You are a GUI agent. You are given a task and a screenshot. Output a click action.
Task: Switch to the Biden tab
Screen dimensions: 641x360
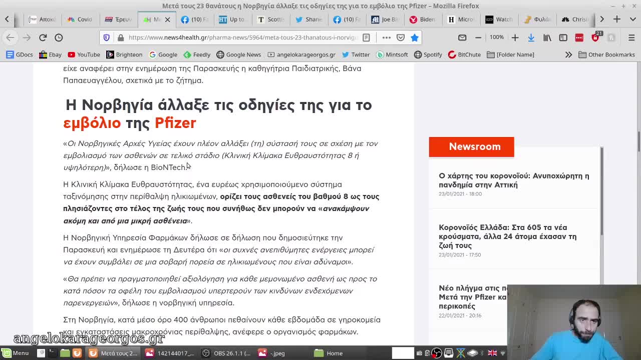click(423, 19)
